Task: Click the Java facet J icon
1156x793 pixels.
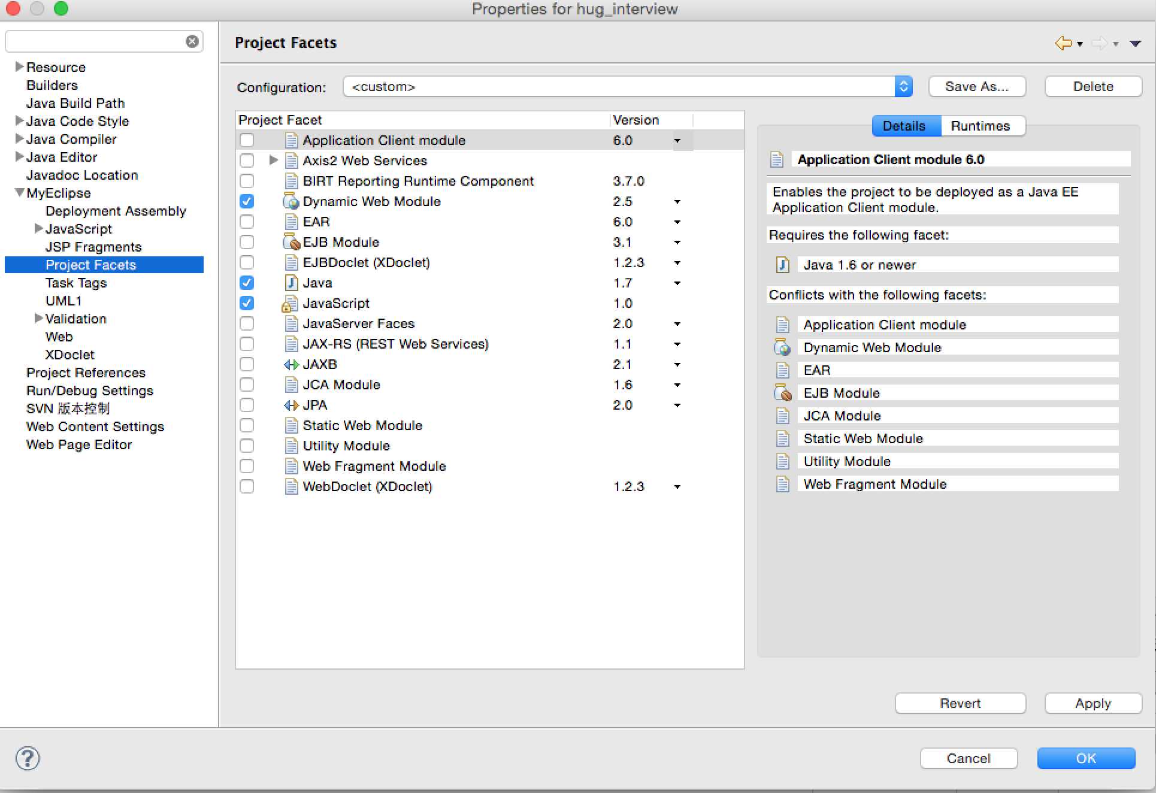Action: point(291,283)
